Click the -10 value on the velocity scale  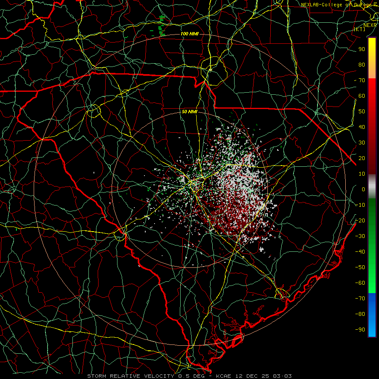click(360, 205)
